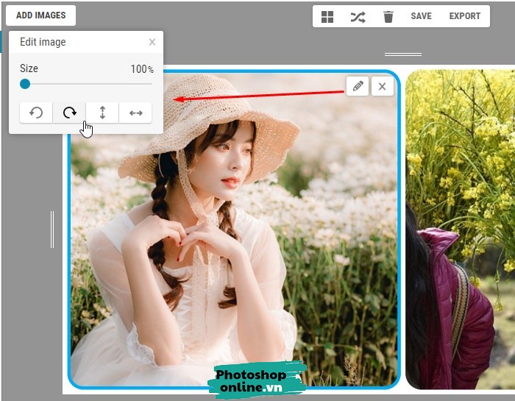Flip the image vertically
The height and width of the screenshot is (401, 515).
click(x=102, y=113)
